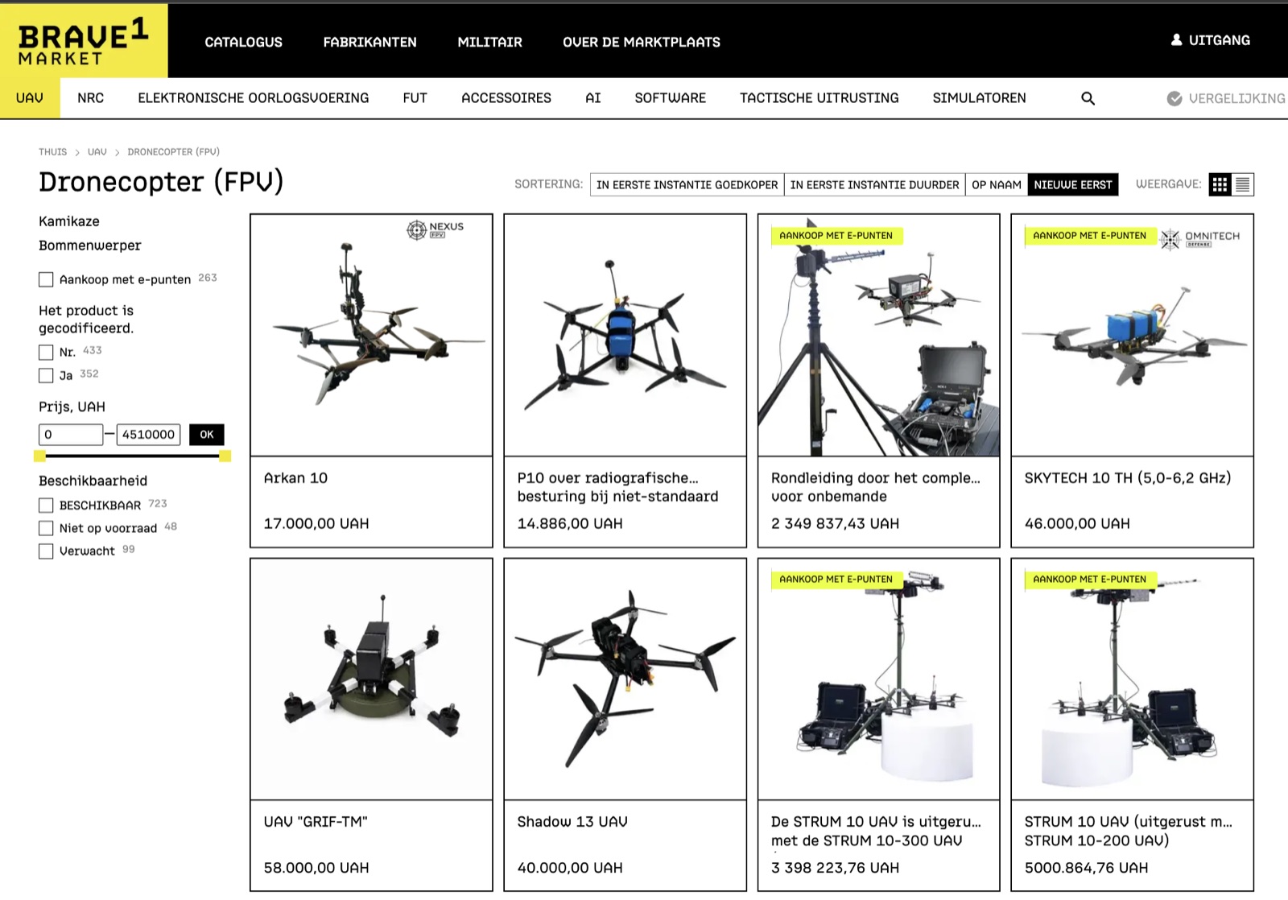This screenshot has height=900, width=1288.
Task: Open Over de marktplaats page
Action: 642,42
